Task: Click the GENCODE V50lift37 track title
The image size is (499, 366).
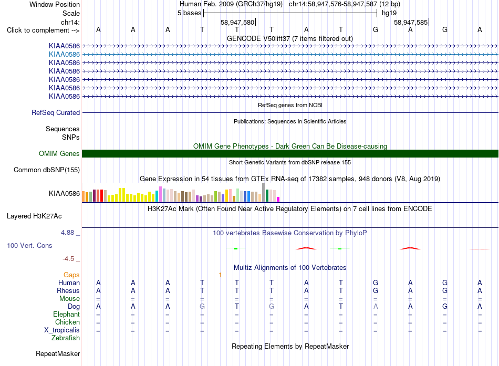Action: 289,38
